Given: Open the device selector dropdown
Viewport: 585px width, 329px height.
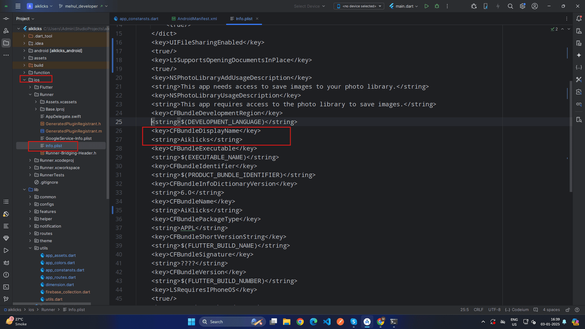Looking at the screenshot, I should pos(359,6).
